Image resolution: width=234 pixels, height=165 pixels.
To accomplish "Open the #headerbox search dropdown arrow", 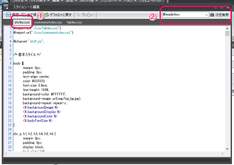I will 207,15.
